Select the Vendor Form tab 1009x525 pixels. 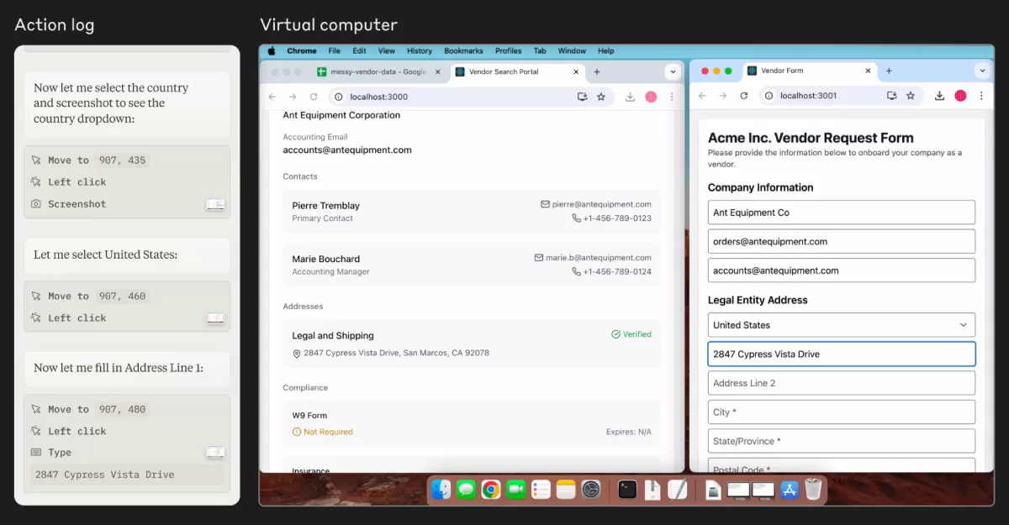(x=811, y=71)
